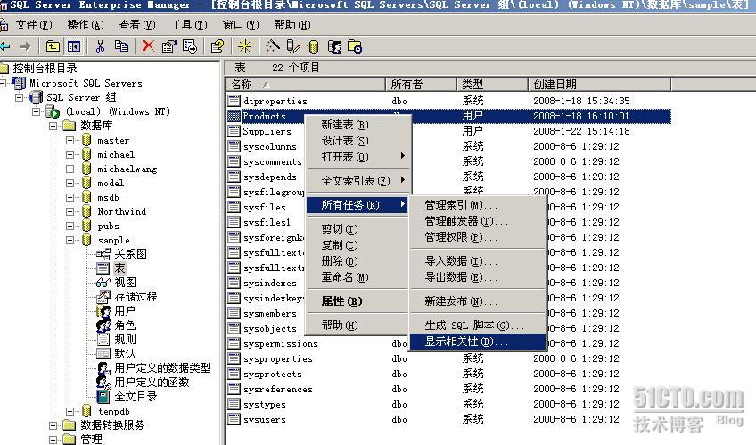Sort by the 名称 column header
The width and height of the screenshot is (756, 445).
click(305, 85)
